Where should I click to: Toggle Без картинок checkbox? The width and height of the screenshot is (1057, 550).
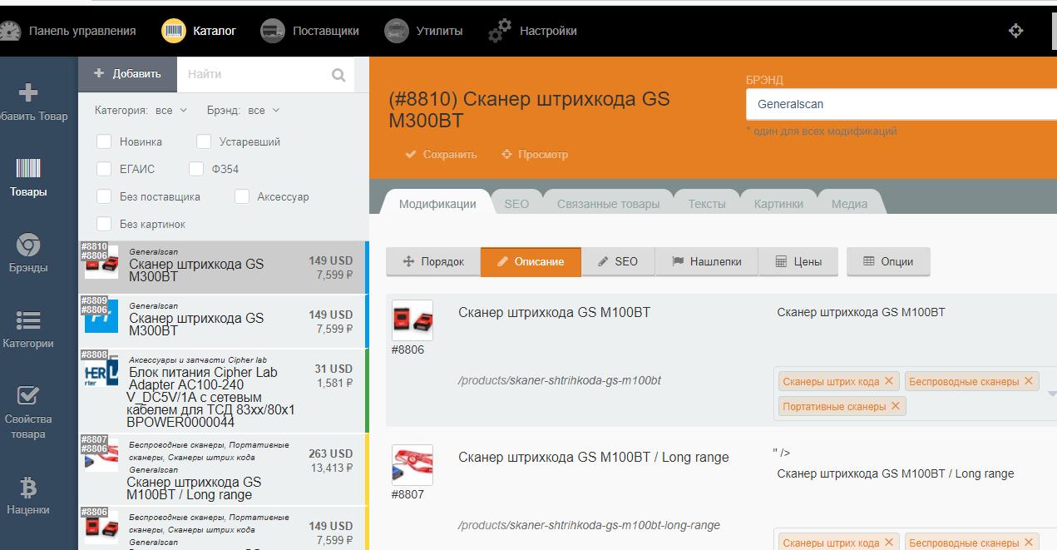tap(104, 224)
